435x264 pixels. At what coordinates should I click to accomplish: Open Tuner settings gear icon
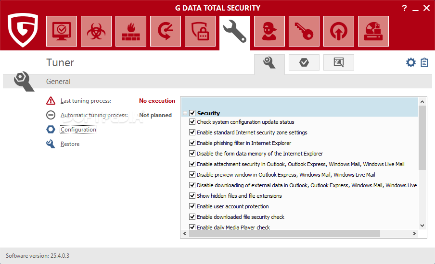411,62
